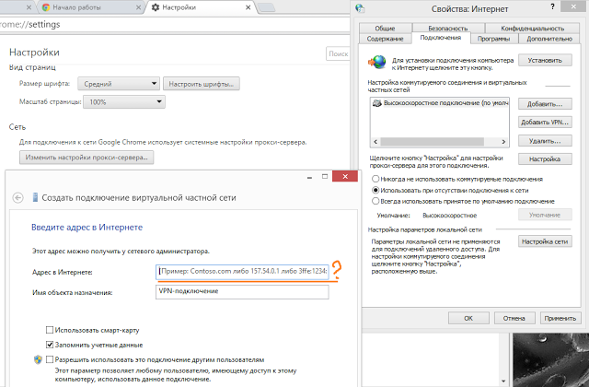Focus the Адрес в Интернете field
The image size is (589, 387).
pos(242,271)
